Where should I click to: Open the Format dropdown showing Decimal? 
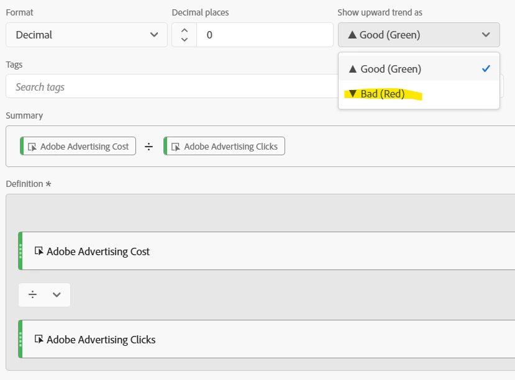(x=86, y=35)
